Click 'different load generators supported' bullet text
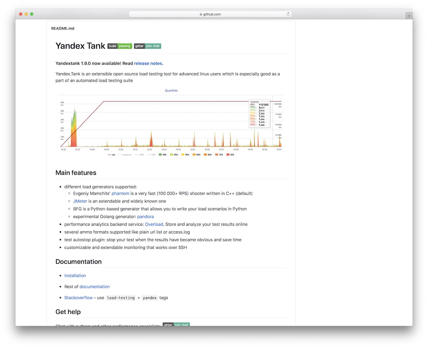 pos(100,187)
